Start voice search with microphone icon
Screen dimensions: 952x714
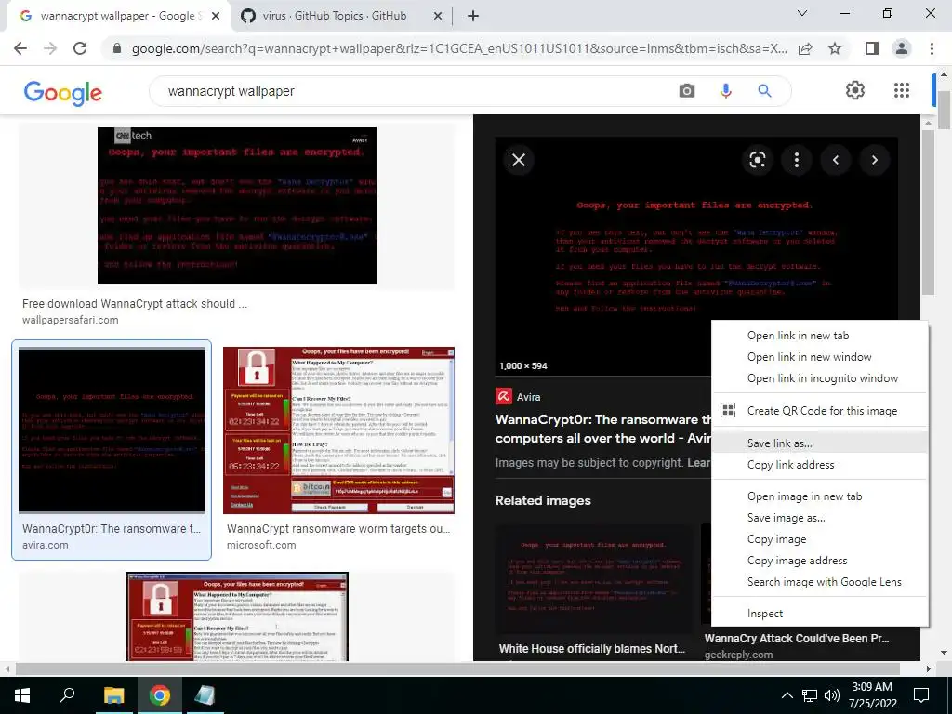pyautogui.click(x=725, y=91)
